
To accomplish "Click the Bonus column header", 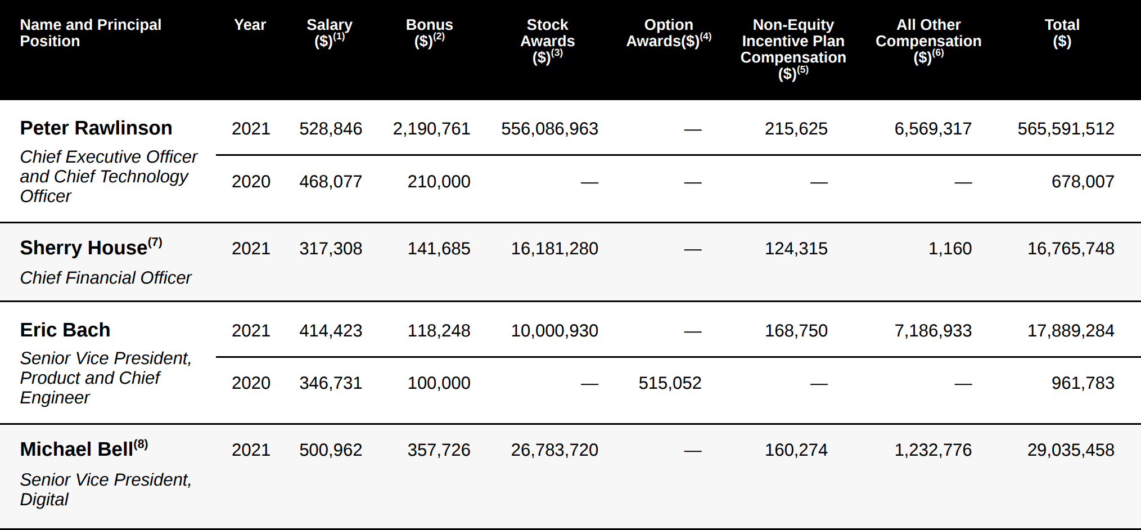I will [430, 33].
